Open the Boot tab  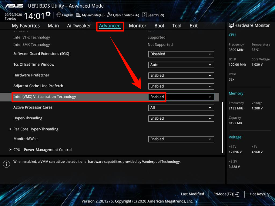159,26
